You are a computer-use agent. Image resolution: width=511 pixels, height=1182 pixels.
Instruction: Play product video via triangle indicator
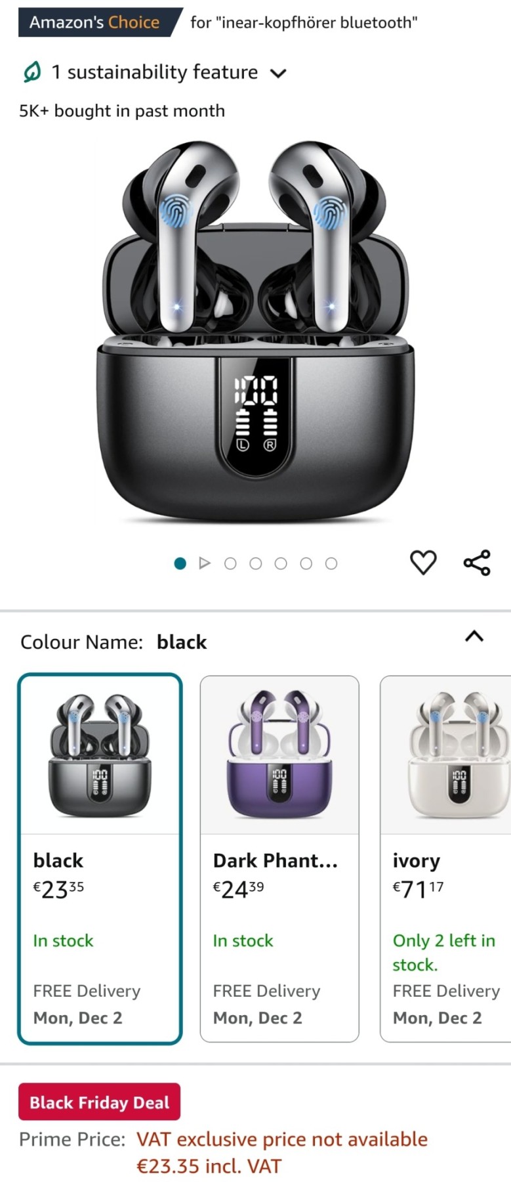[x=205, y=563]
